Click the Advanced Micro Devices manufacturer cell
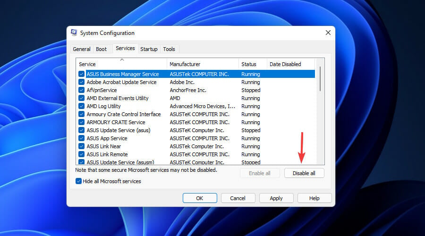Image resolution: width=425 pixels, height=236 pixels. 203,106
